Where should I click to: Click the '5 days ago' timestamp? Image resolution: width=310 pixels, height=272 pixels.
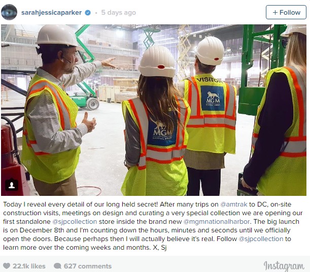pyautogui.click(x=118, y=13)
